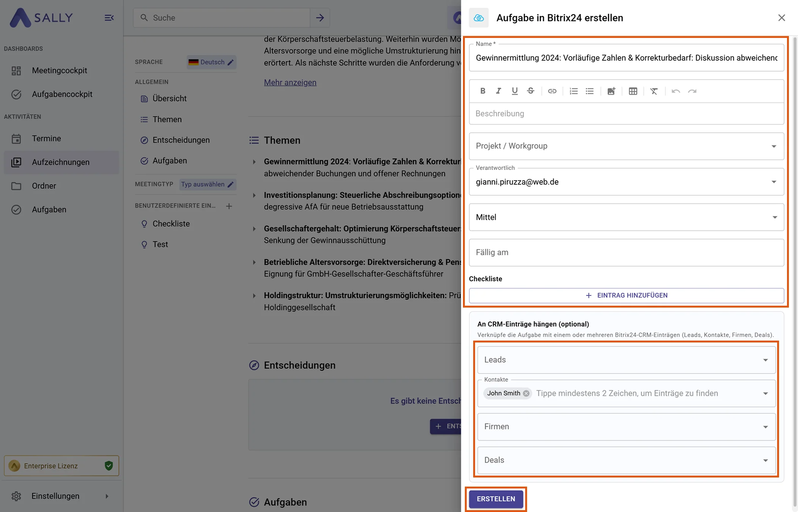The height and width of the screenshot is (512, 798).
Task: Open the Deals dropdown
Action: [x=626, y=460]
